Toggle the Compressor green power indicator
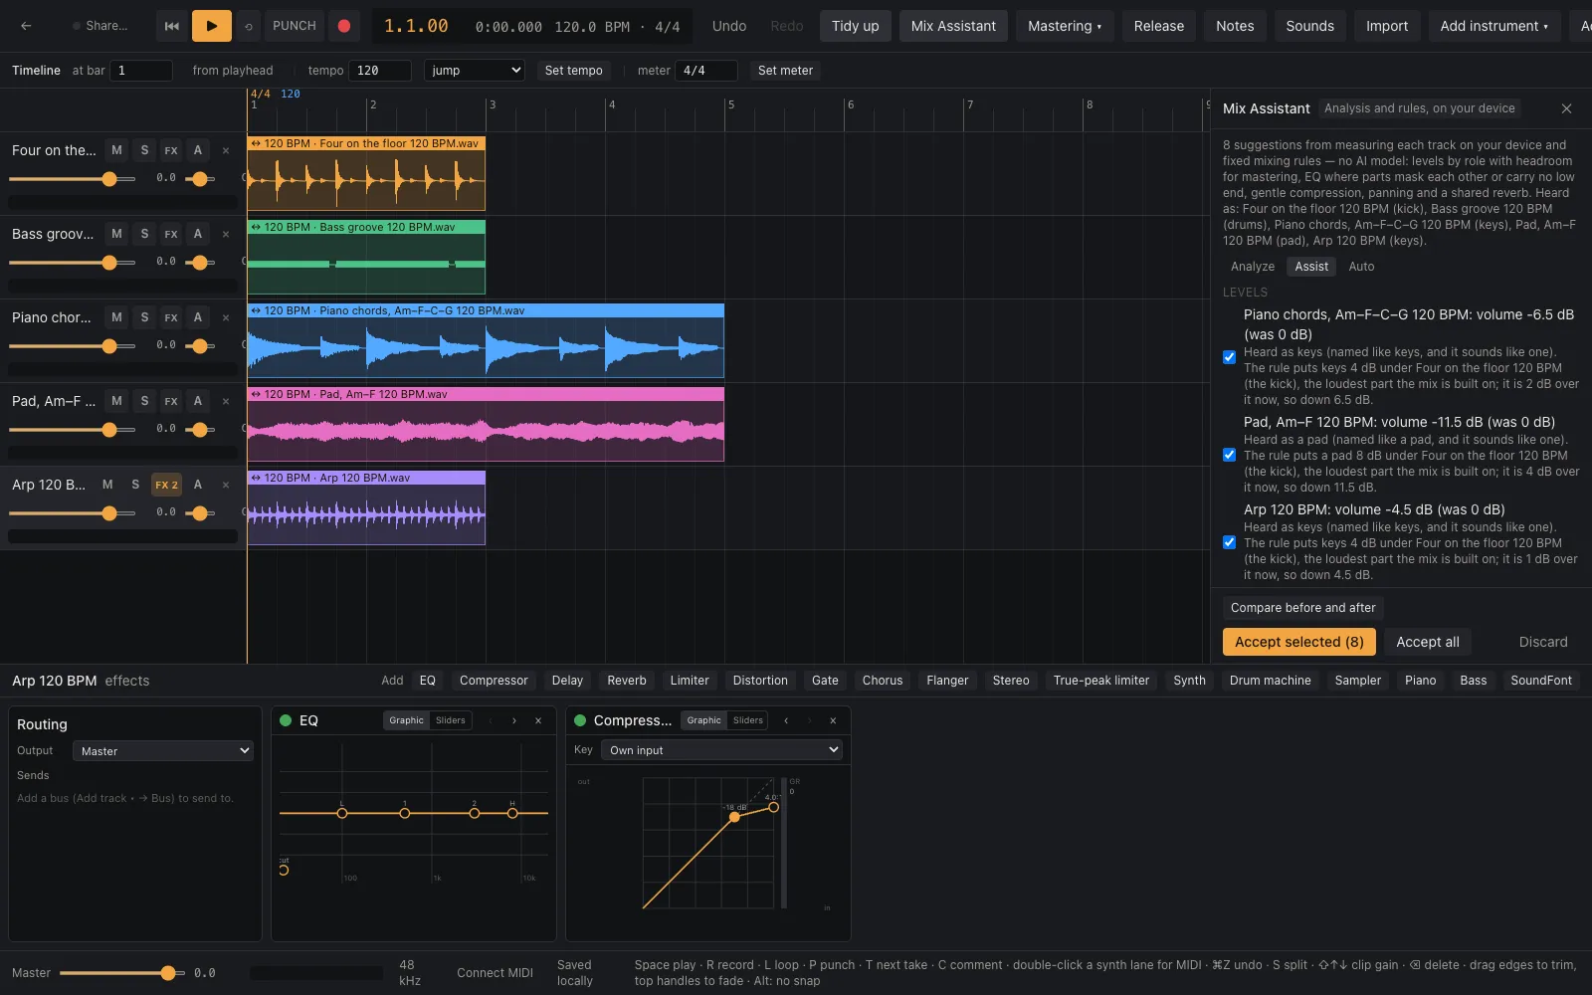Viewport: 1592px width, 995px height. [580, 720]
